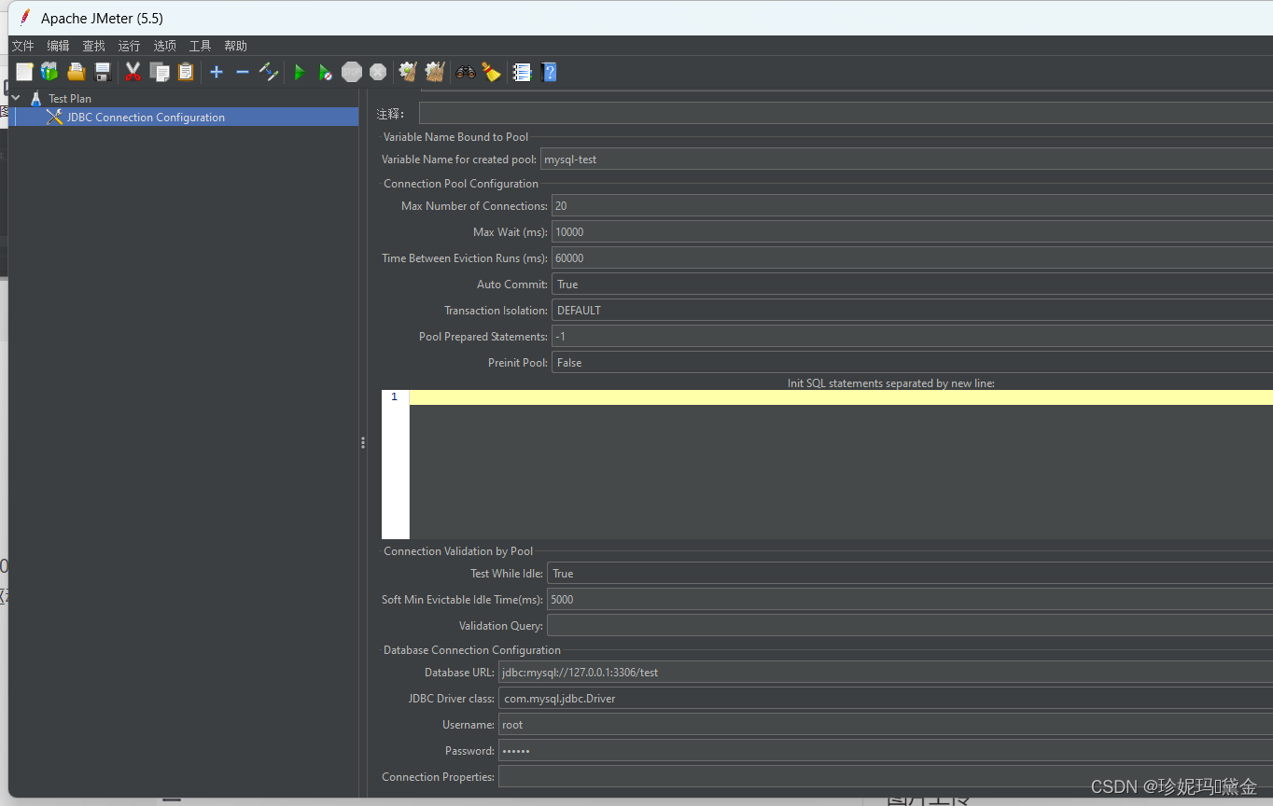1273x806 pixels.
Task: Expand all nodes with the plus icon
Action: coord(217,72)
